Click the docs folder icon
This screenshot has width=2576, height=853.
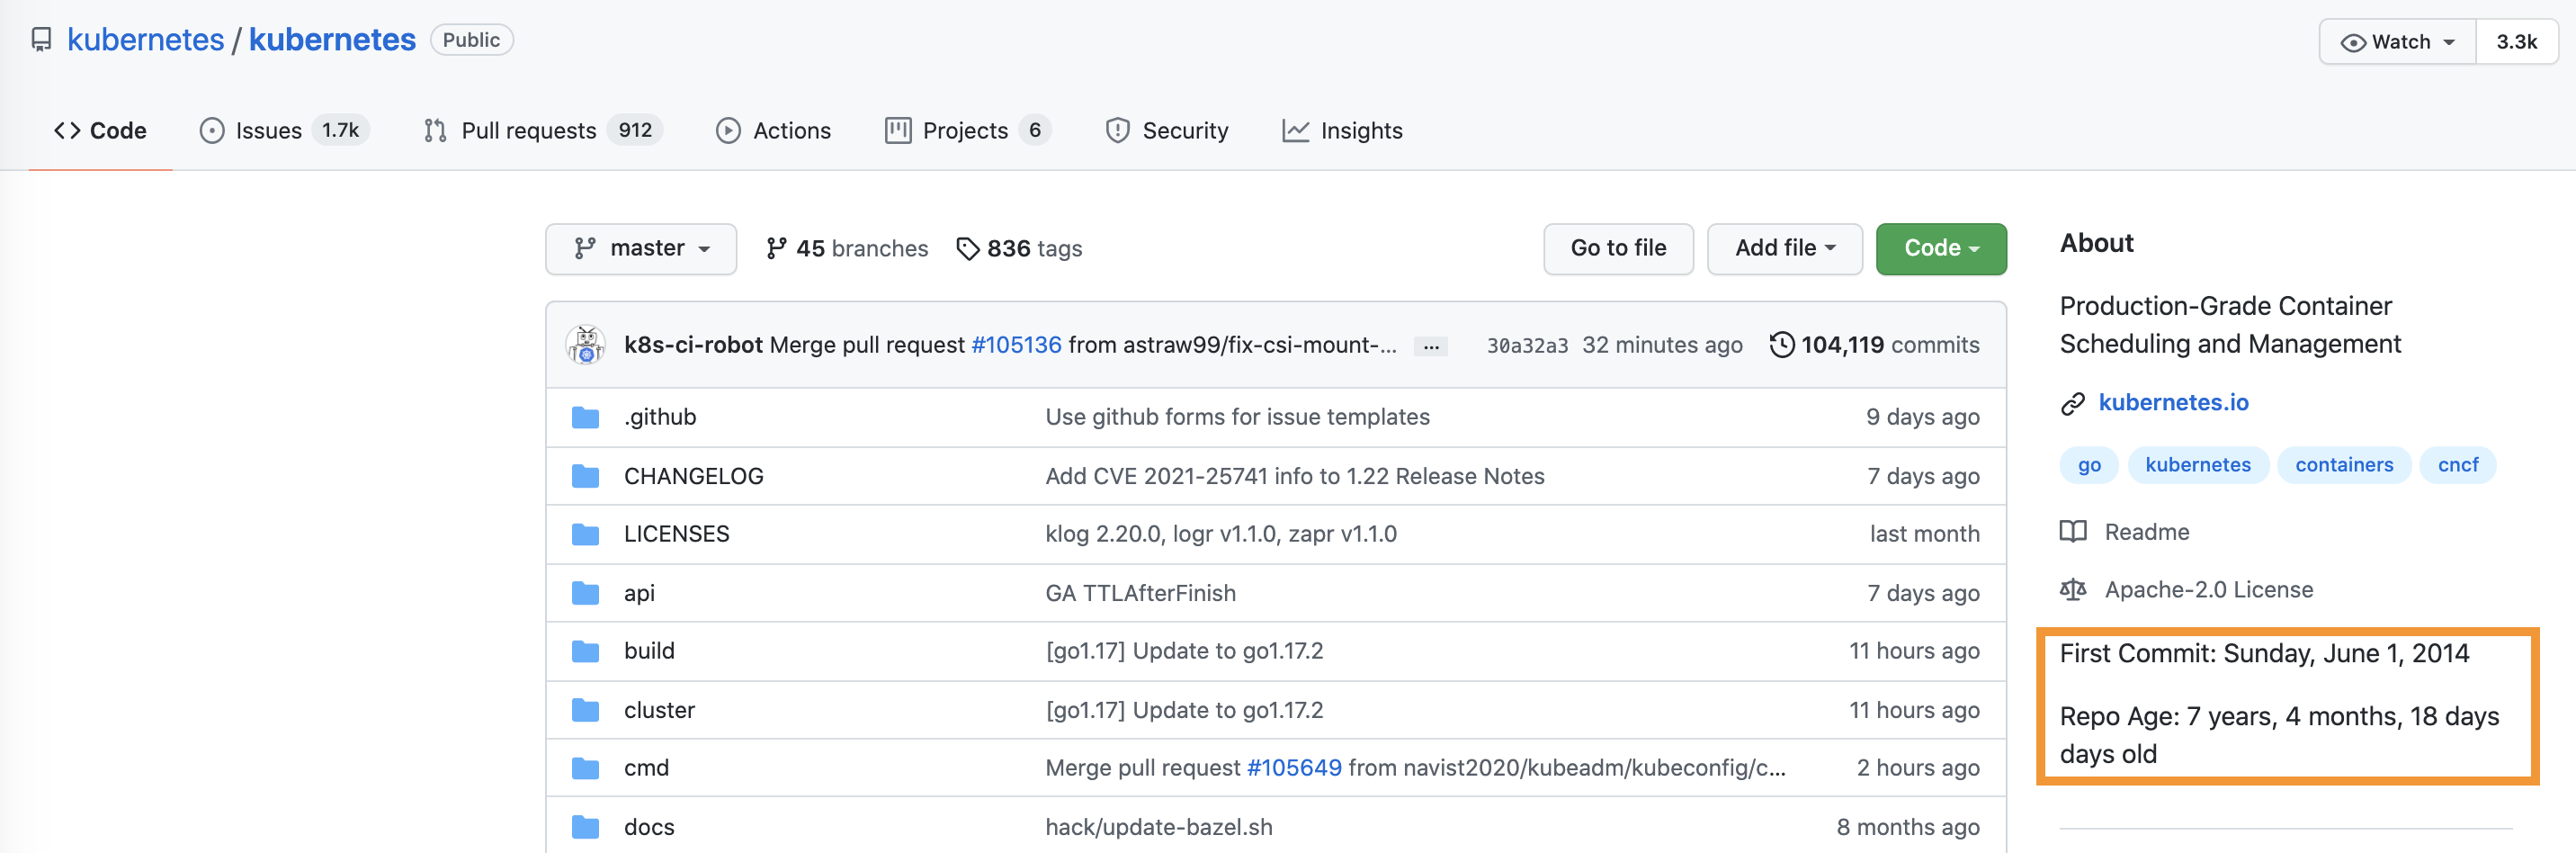click(585, 827)
